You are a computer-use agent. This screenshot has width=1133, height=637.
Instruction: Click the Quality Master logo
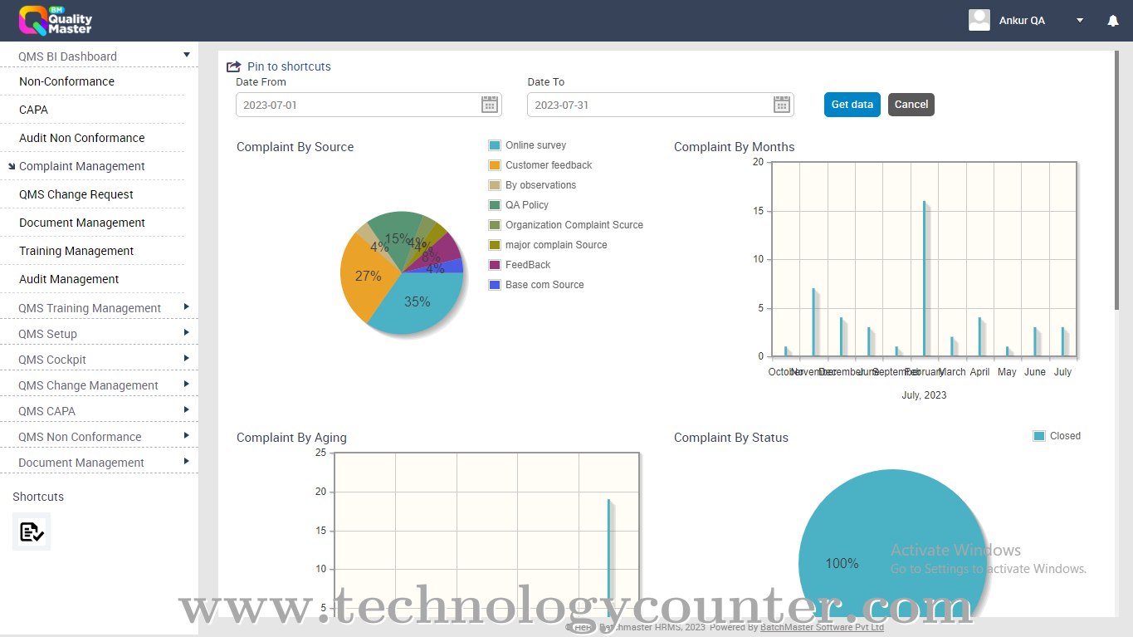click(x=56, y=20)
